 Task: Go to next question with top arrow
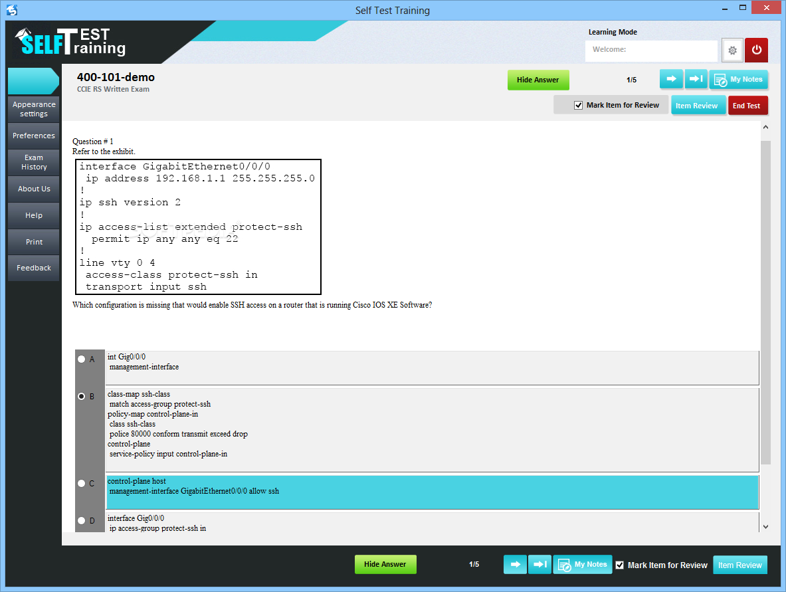[x=671, y=79]
